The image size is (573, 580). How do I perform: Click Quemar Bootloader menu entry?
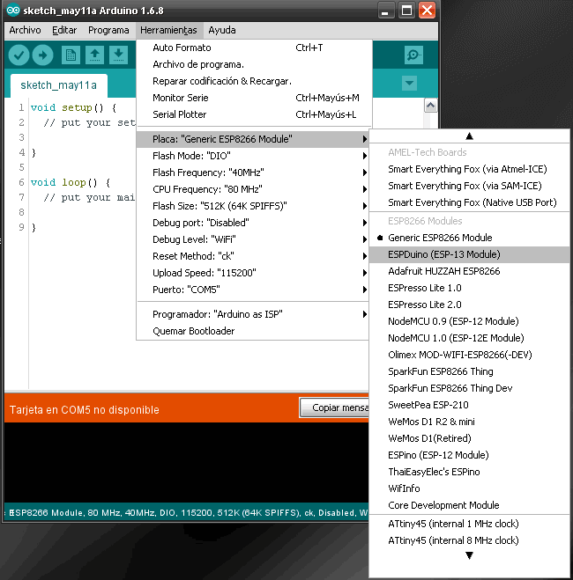coord(193,331)
